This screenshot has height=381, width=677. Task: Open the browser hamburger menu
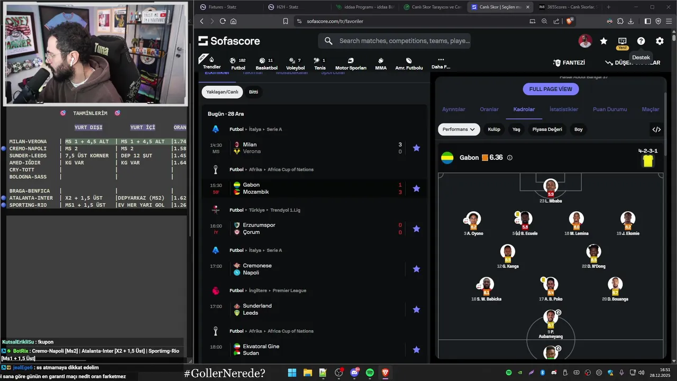point(669,21)
